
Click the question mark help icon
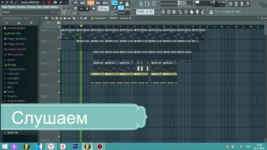247,4
